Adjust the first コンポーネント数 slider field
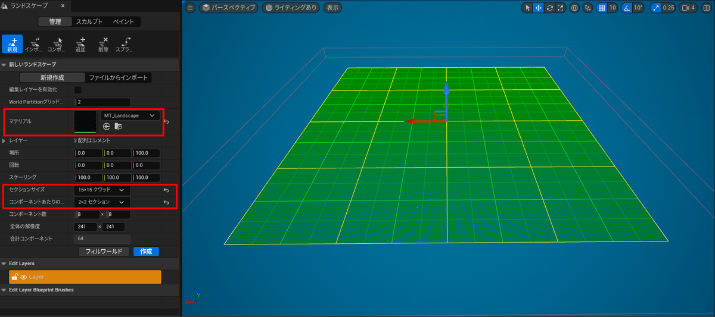715x317 pixels. [86, 214]
